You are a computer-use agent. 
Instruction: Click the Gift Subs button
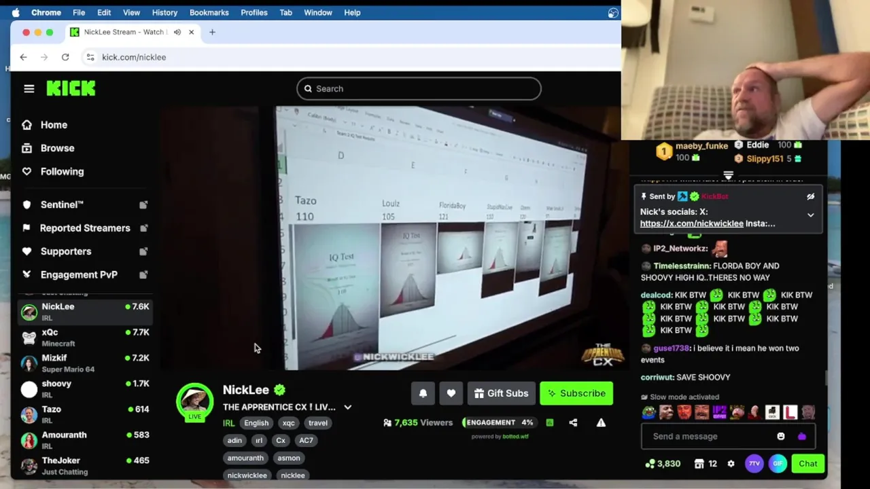501,393
